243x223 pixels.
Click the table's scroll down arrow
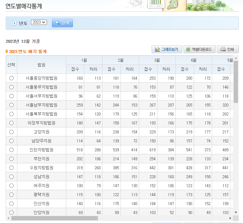click(x=236, y=212)
